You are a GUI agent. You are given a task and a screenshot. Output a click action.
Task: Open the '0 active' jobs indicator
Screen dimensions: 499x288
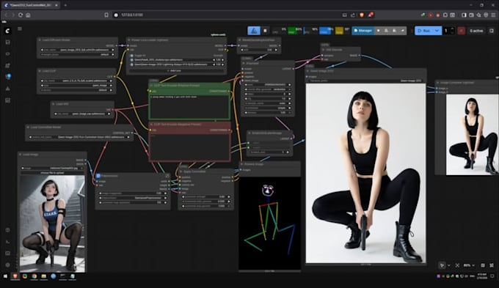pos(476,31)
